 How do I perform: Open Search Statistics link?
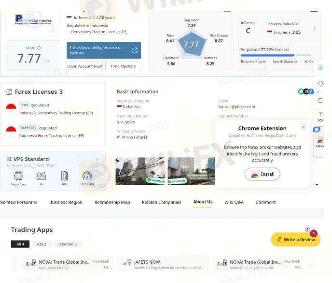285,62
